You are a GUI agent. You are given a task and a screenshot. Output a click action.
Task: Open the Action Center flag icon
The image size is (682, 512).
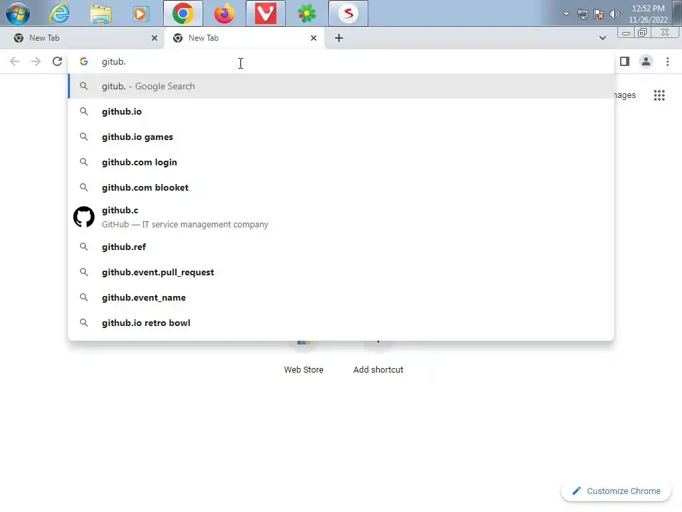coord(599,14)
